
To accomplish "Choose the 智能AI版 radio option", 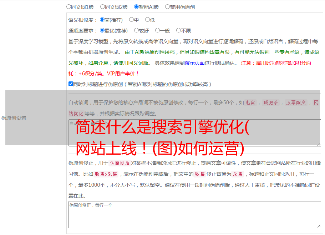I will [x=136, y=7].
